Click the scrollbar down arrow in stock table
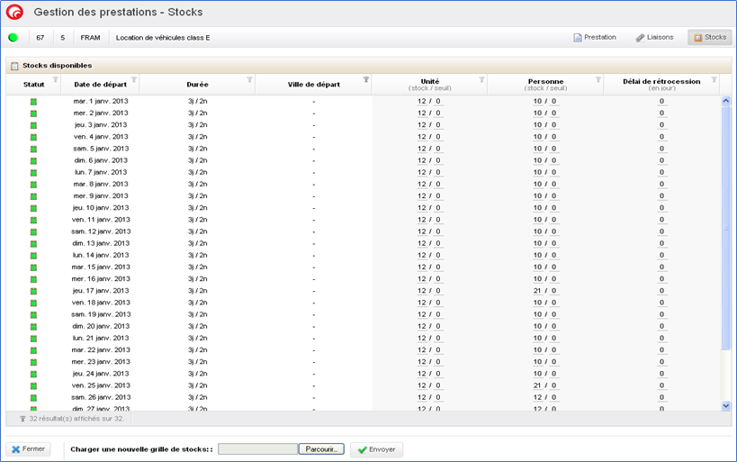Screen dimensions: 737x462 (726, 406)
